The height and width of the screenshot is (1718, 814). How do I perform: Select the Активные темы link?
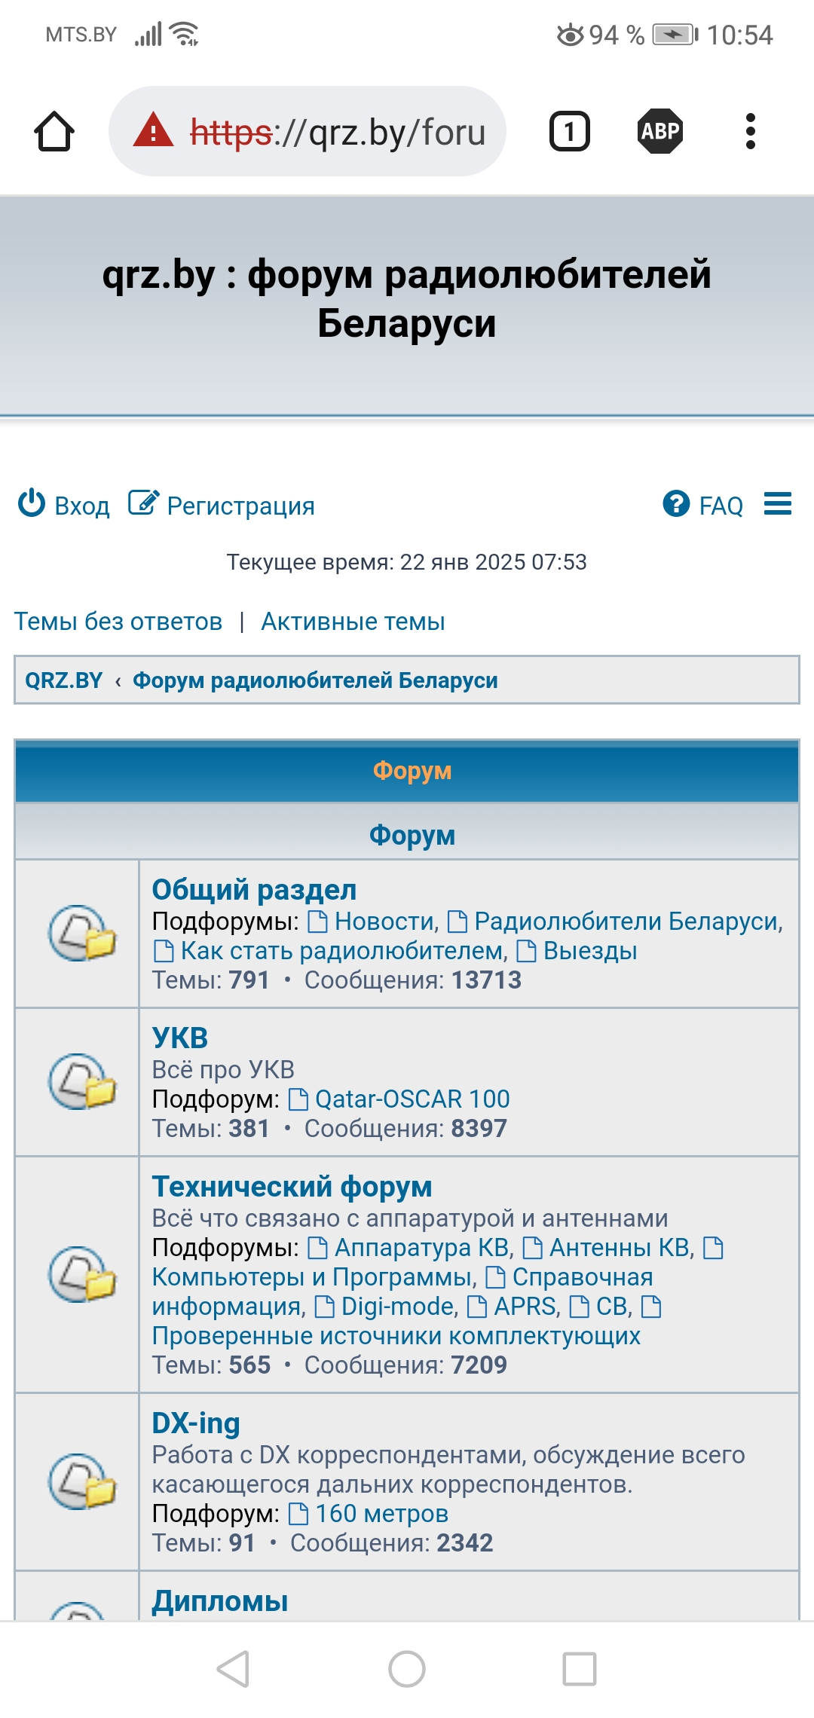353,622
